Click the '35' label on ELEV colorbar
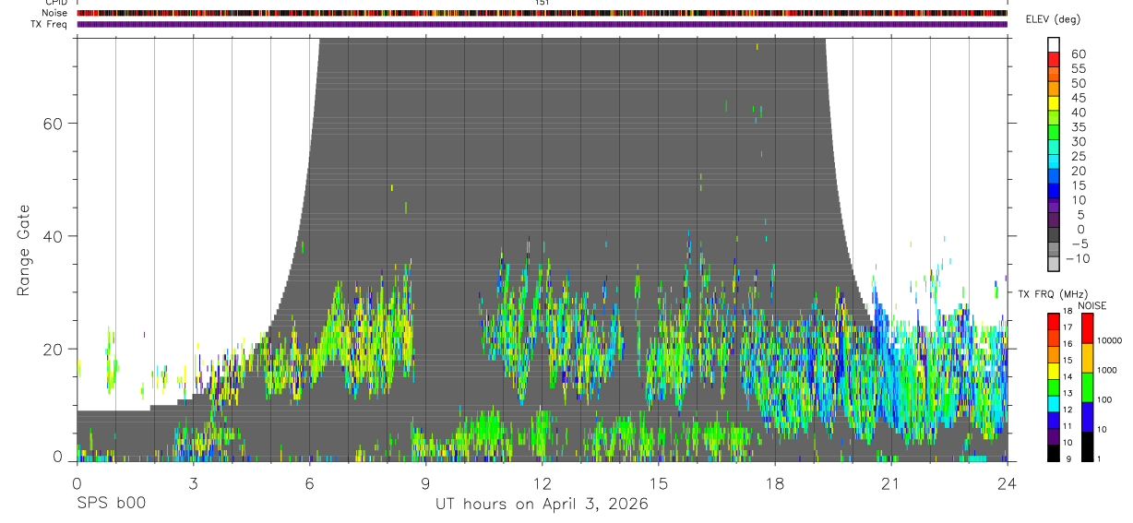1133x523 pixels. pos(1078,127)
